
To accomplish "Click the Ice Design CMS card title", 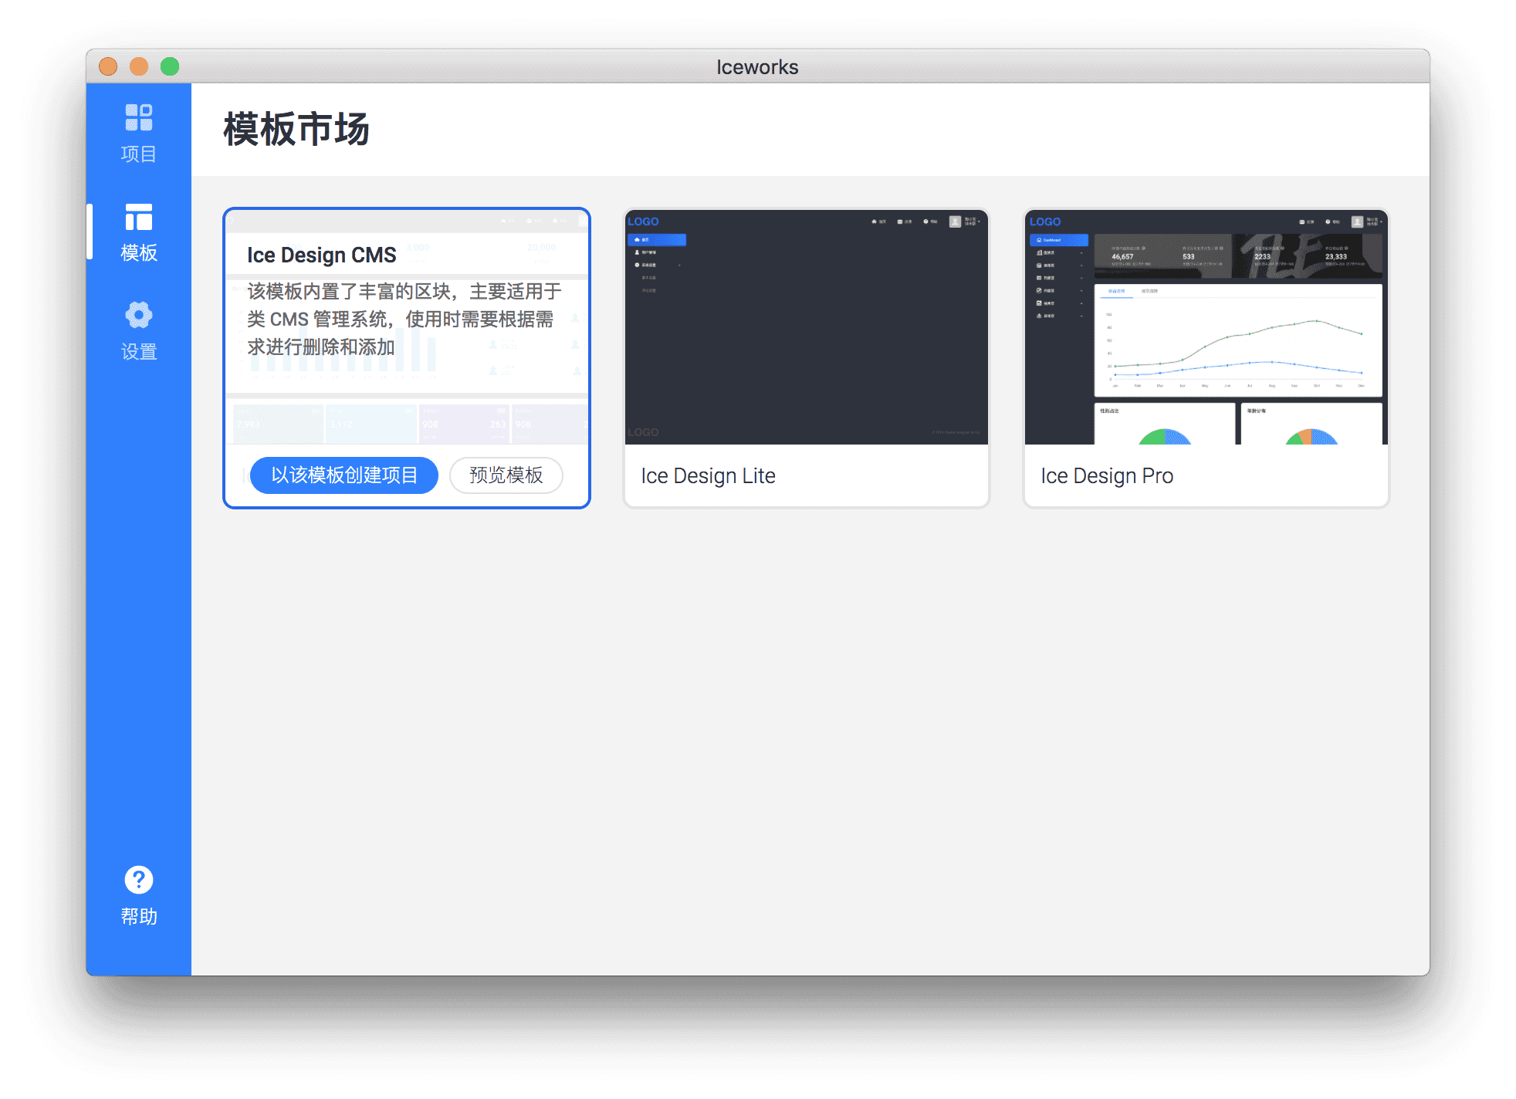I will (321, 255).
